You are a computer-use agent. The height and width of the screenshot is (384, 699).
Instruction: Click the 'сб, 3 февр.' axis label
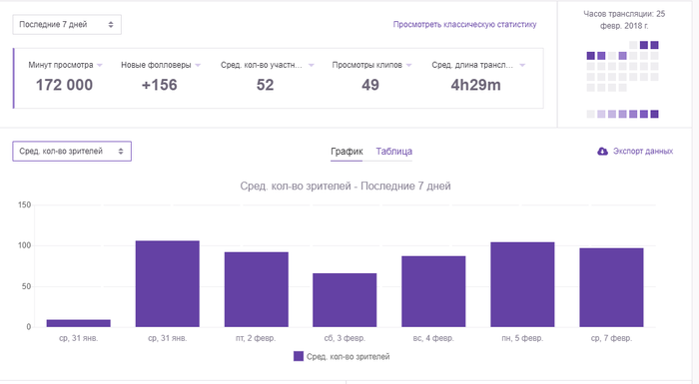345,338
